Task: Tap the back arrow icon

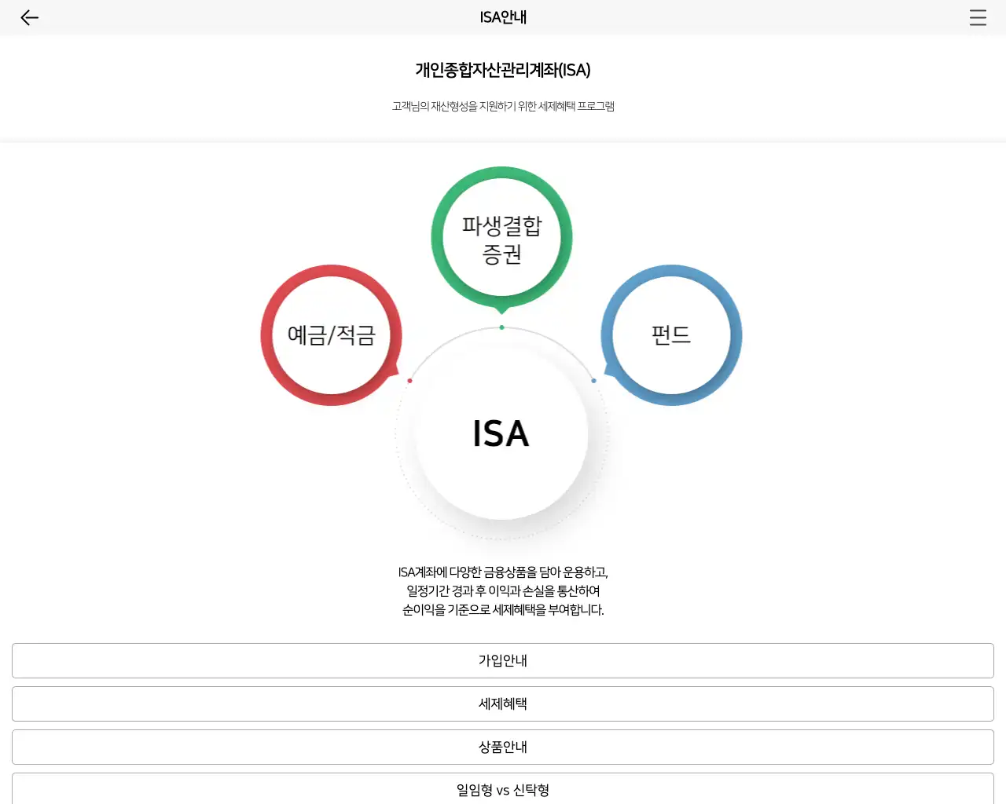Action: coord(30,18)
